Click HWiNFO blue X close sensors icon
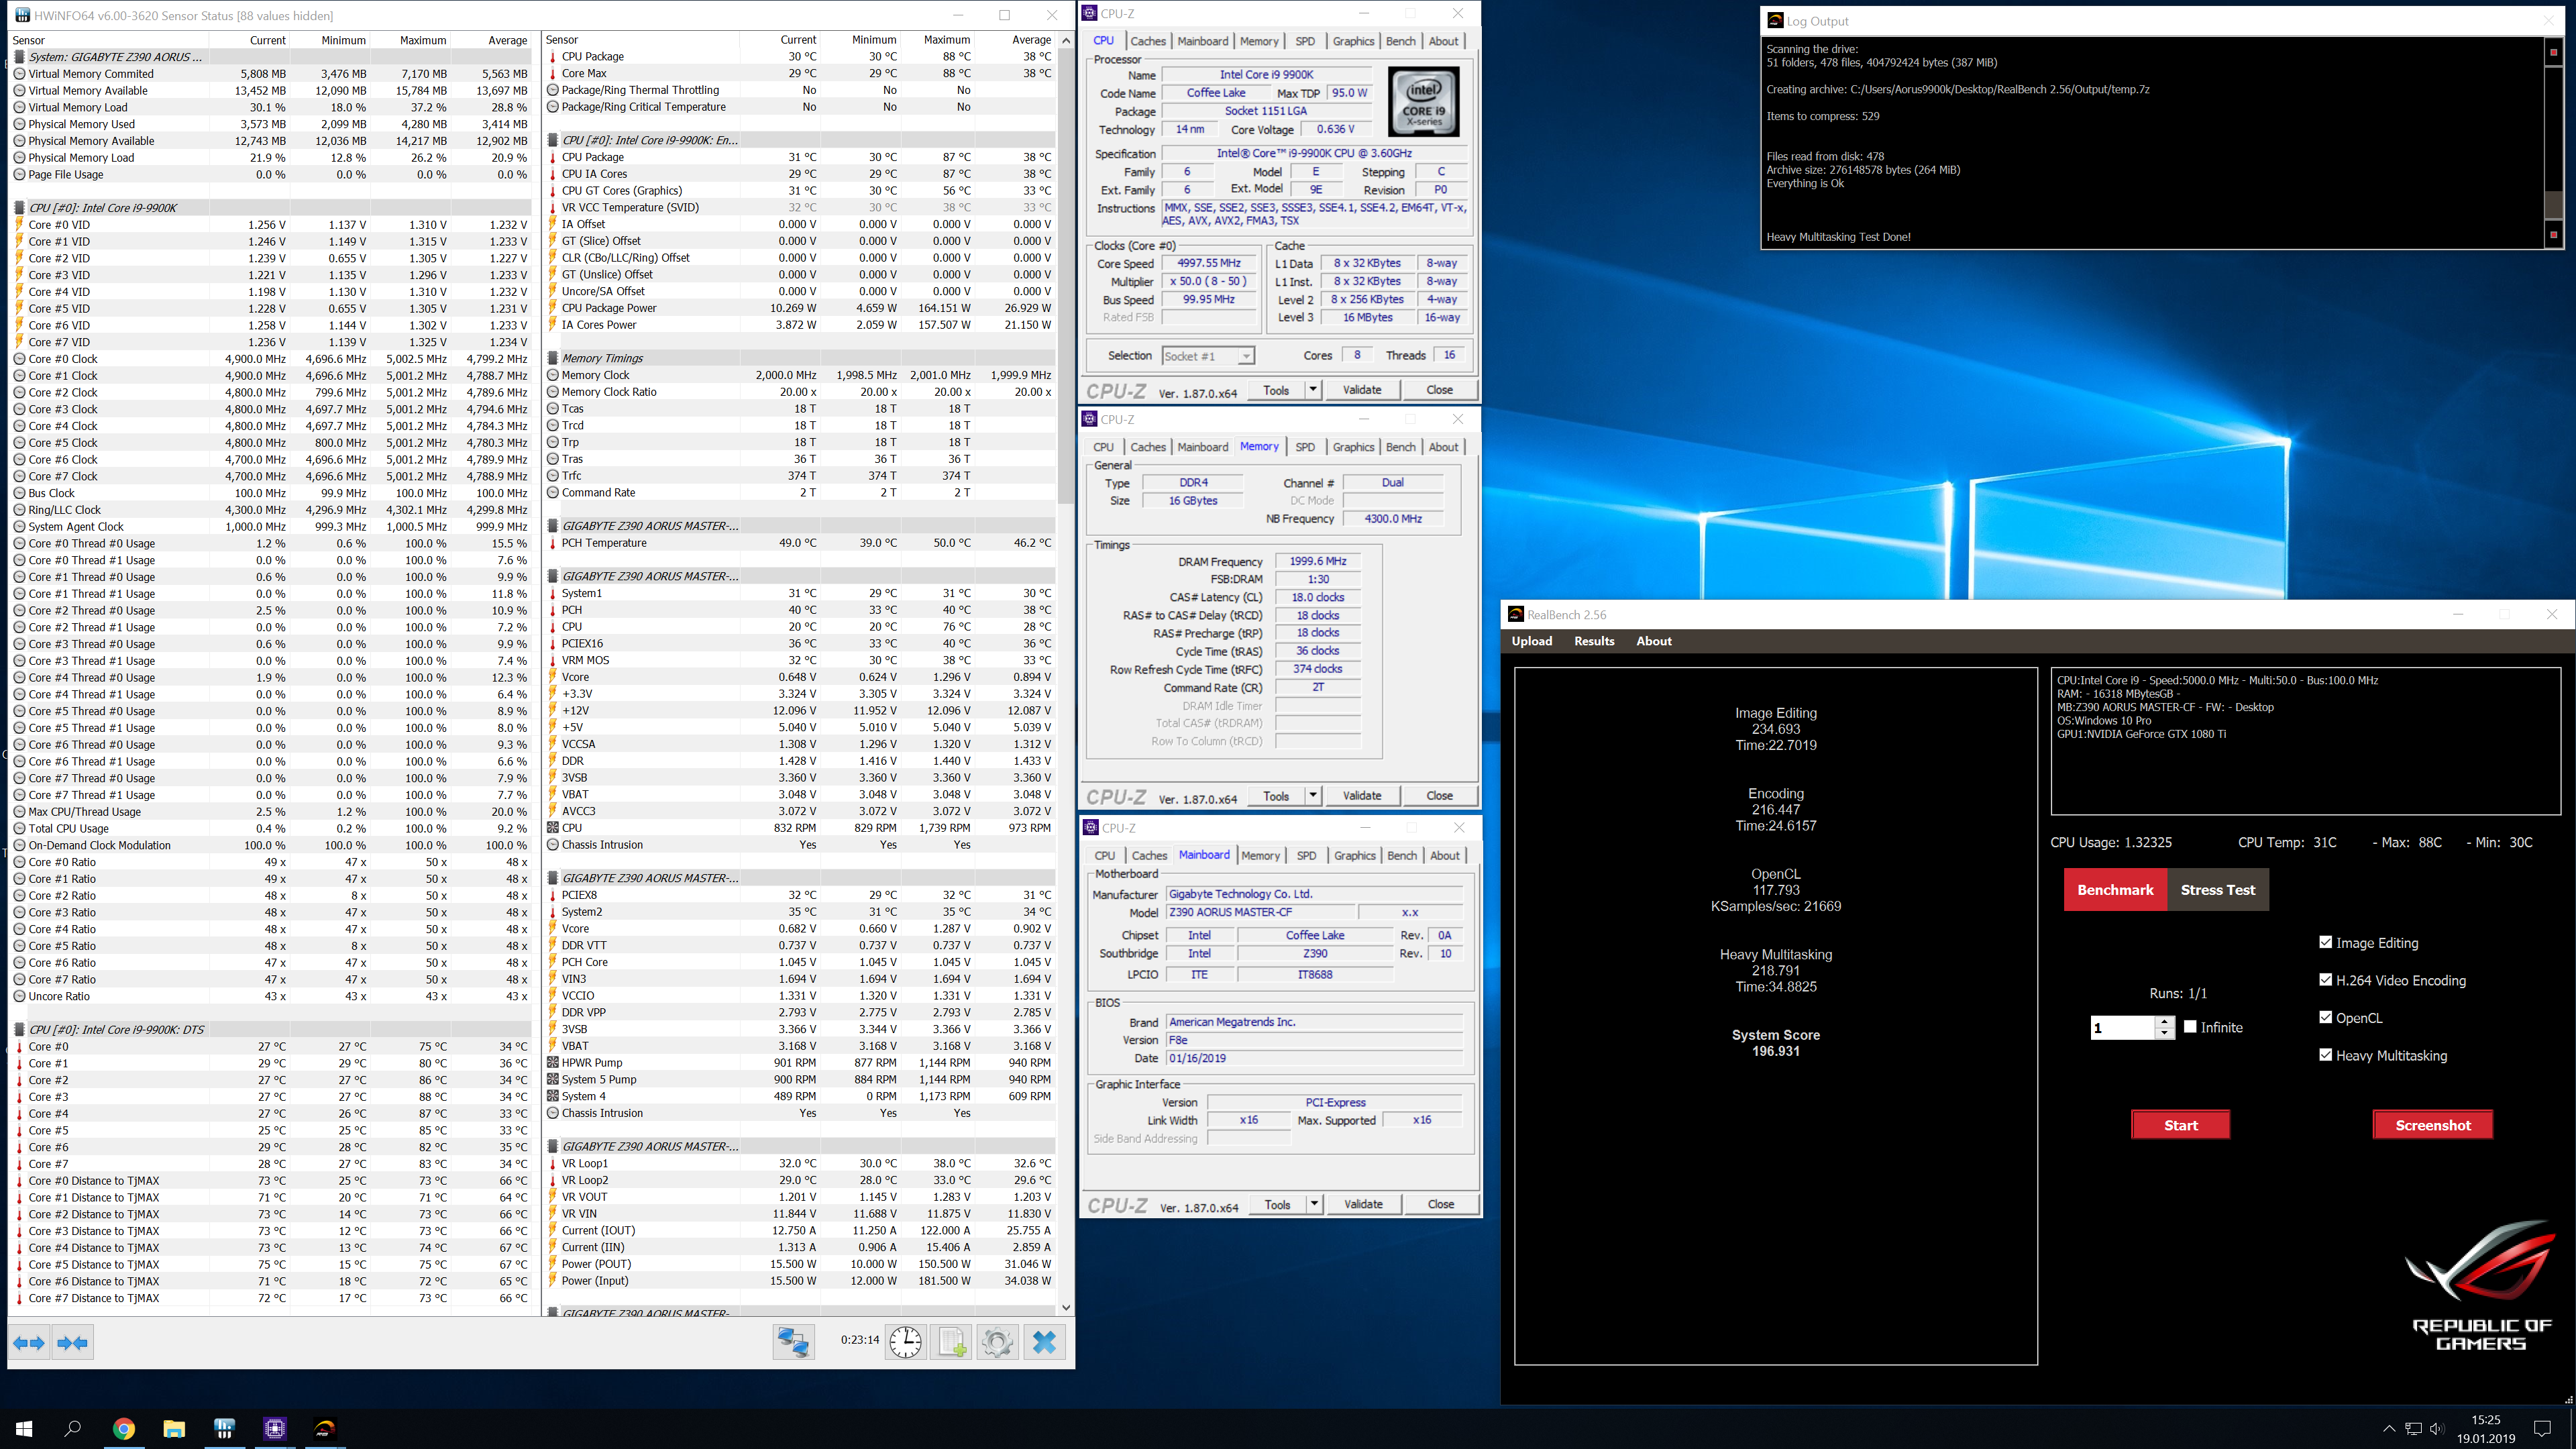 point(1044,1342)
